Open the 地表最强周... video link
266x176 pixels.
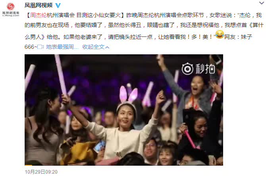point(62,47)
